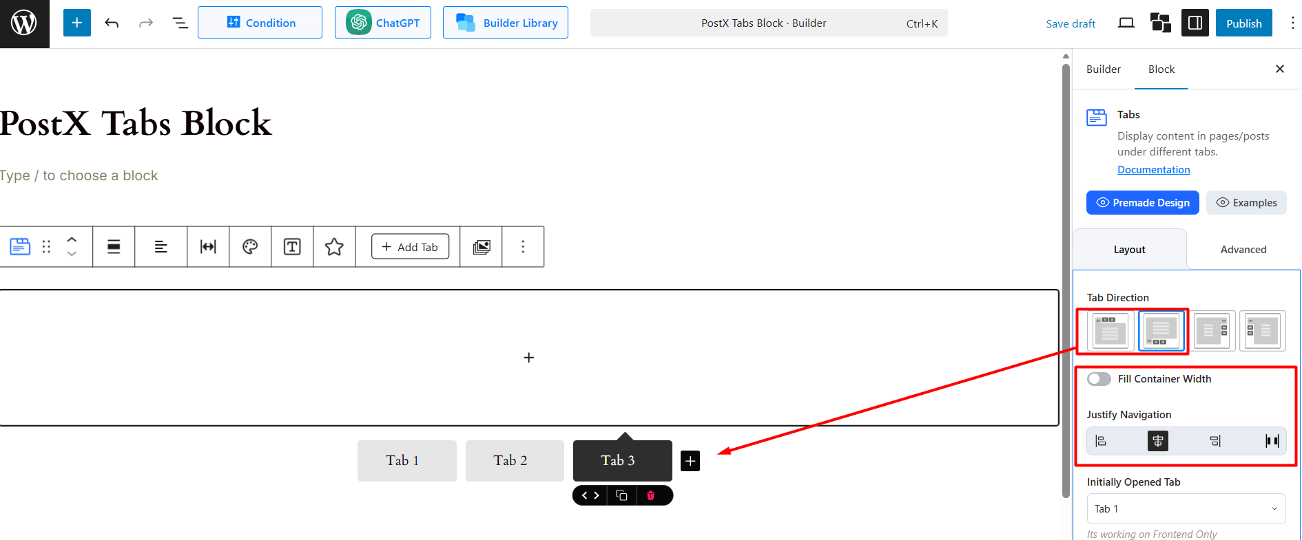Move the Tabs block up
The width and height of the screenshot is (1302, 540).
[72, 239]
